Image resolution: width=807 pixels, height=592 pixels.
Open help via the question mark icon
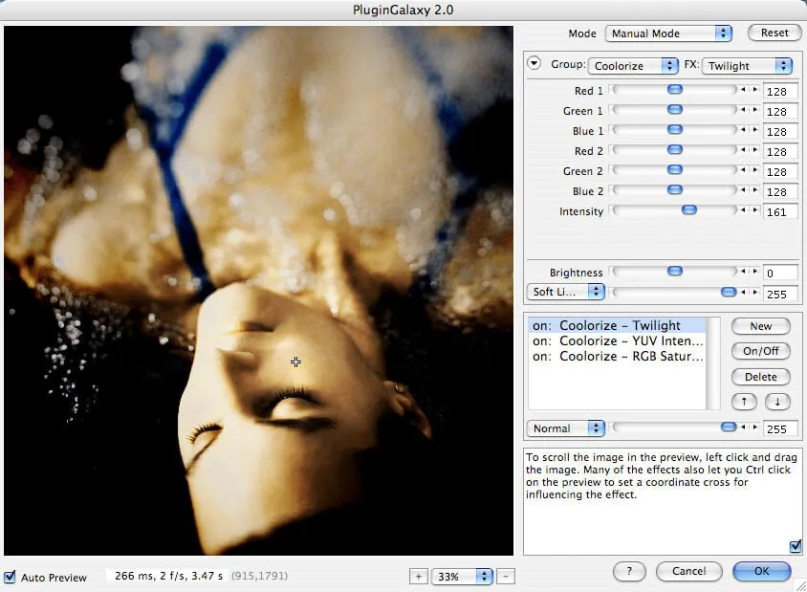[629, 571]
